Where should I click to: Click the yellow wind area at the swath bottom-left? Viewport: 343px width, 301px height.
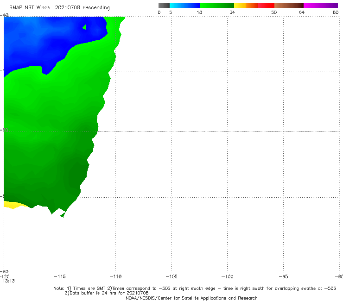[x=13, y=205]
